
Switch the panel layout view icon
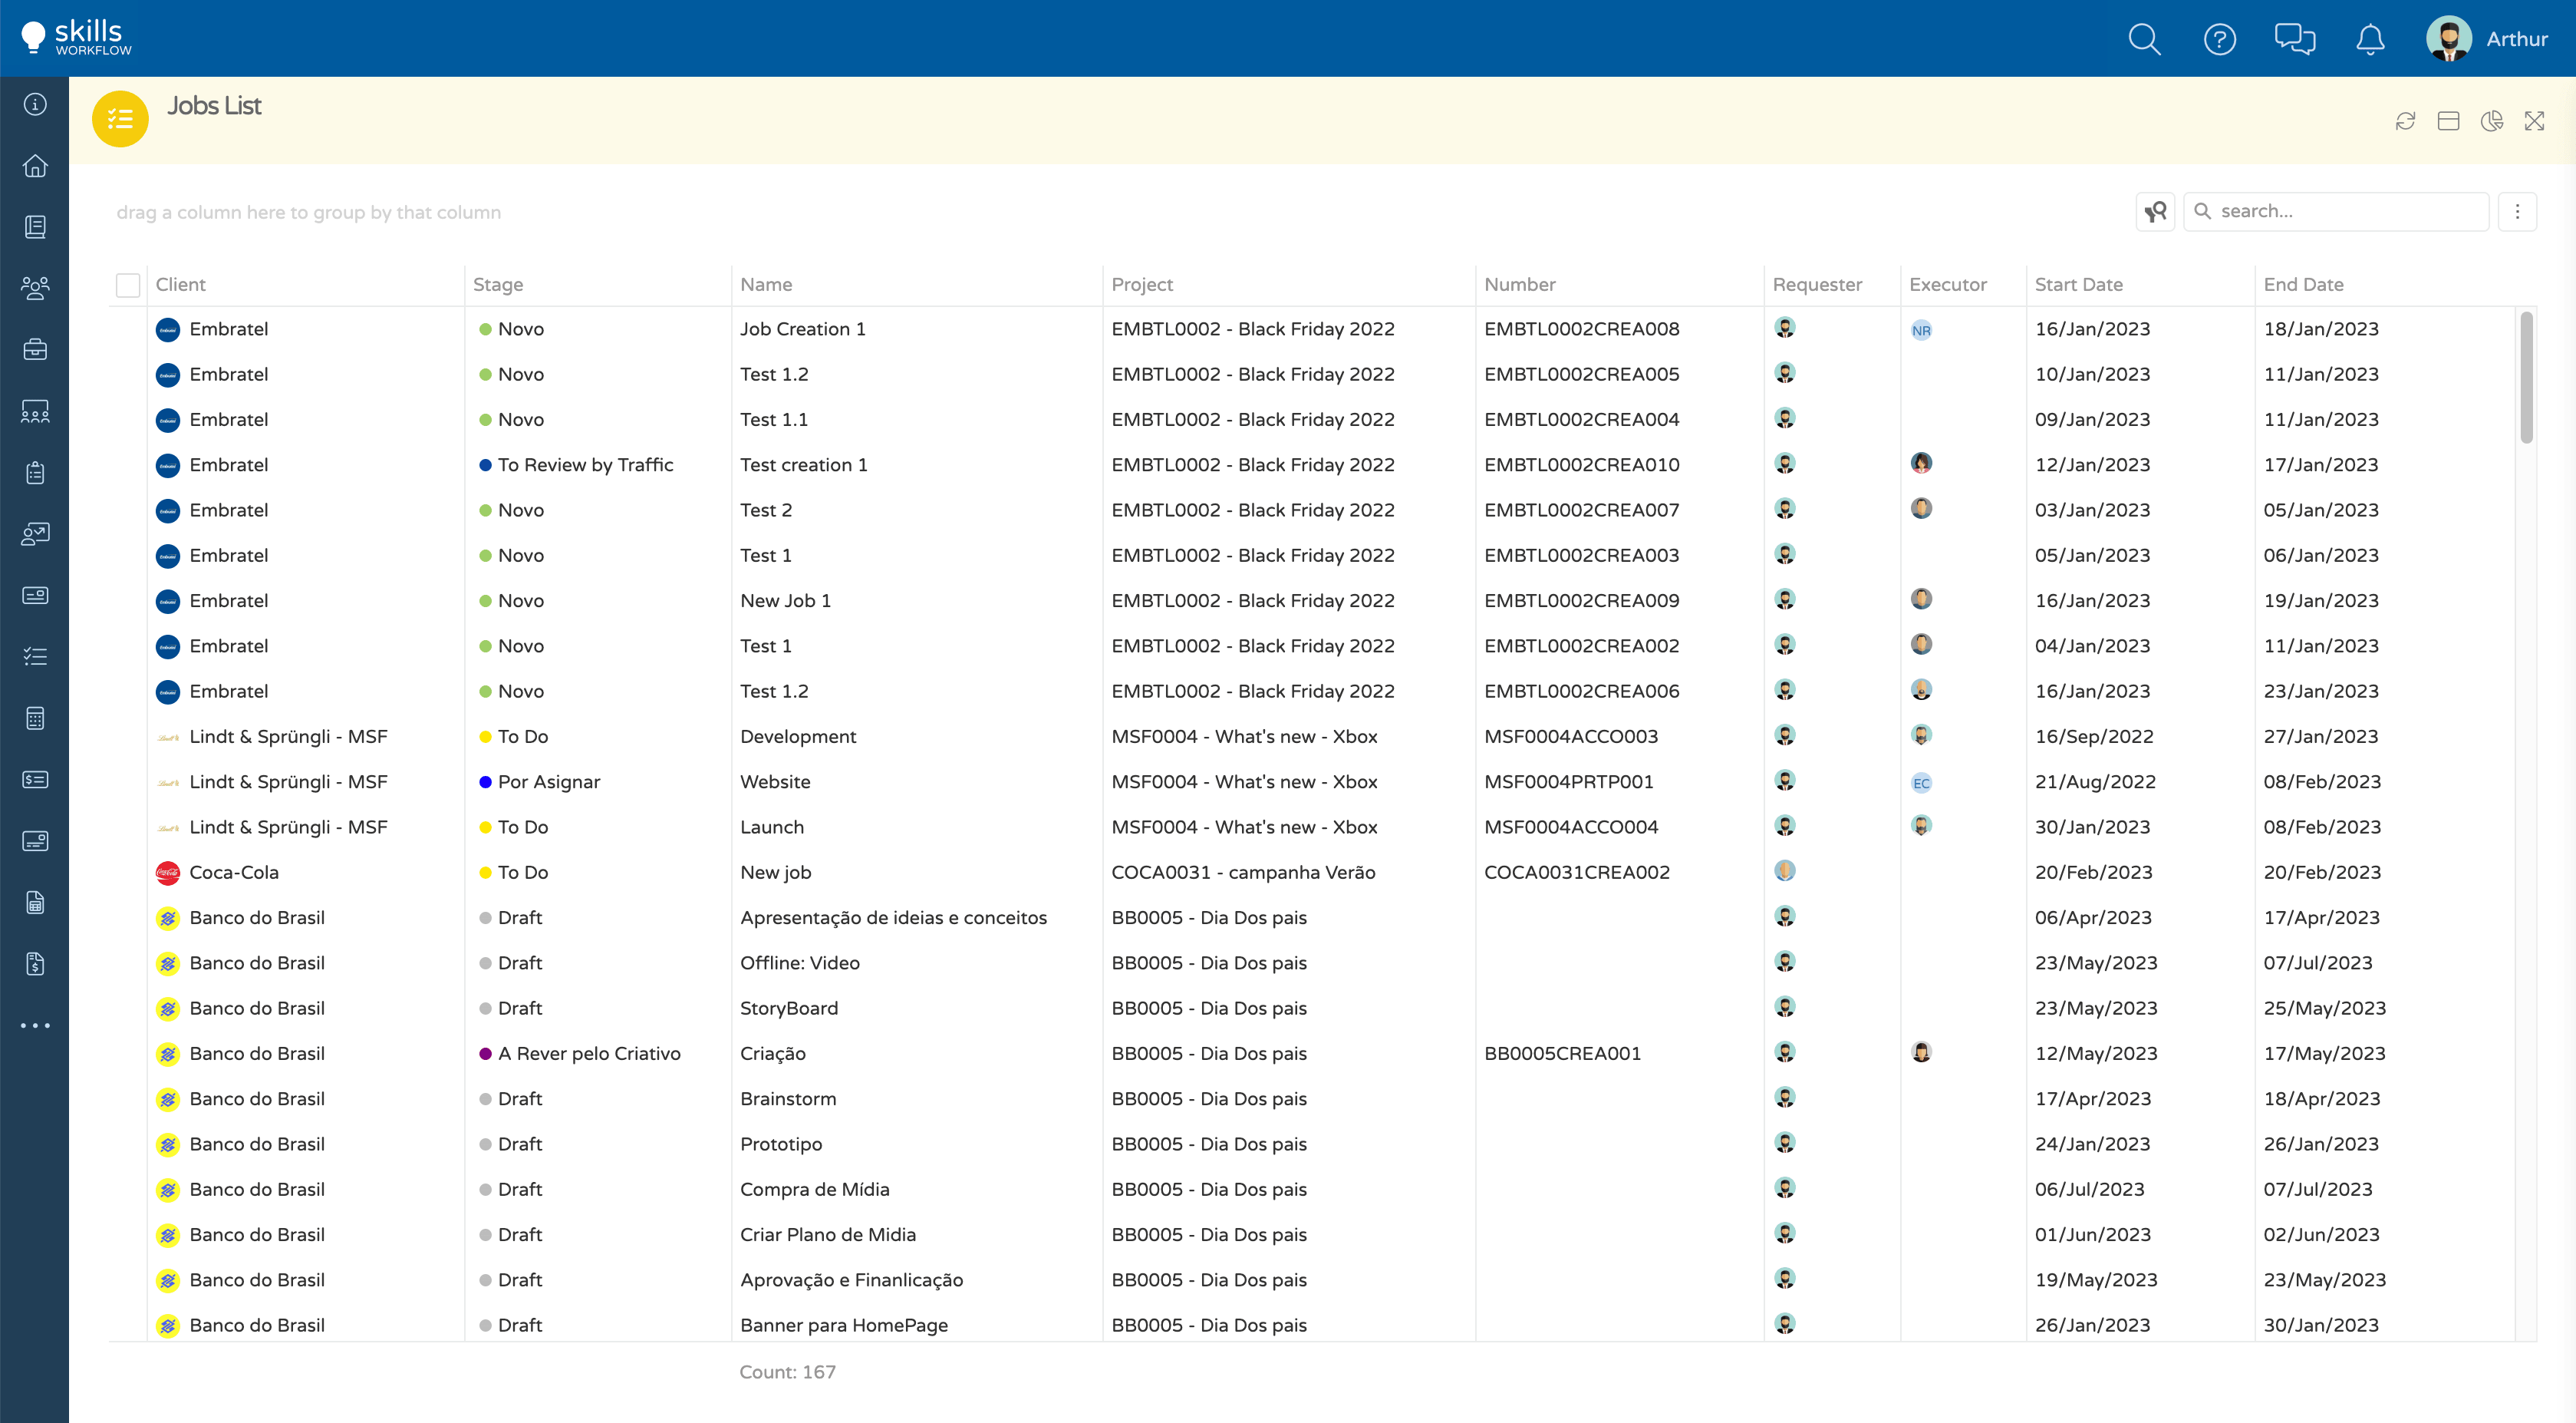[2448, 121]
